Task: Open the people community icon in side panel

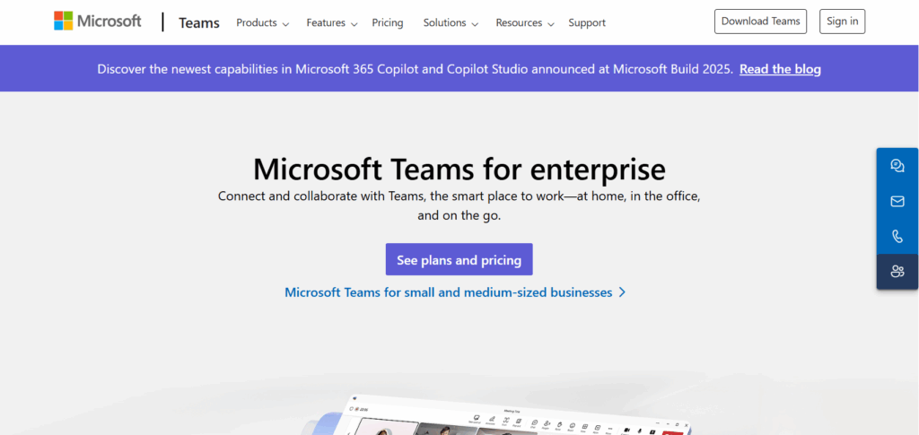Action: [x=897, y=272]
